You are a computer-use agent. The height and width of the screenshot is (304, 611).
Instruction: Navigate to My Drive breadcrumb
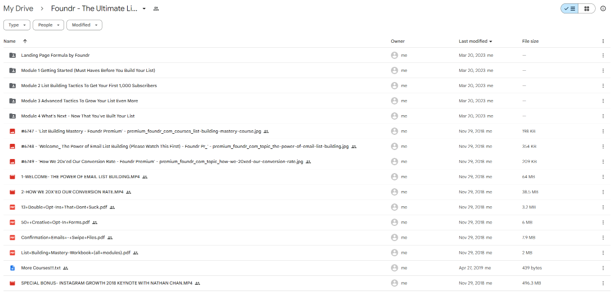pos(18,8)
